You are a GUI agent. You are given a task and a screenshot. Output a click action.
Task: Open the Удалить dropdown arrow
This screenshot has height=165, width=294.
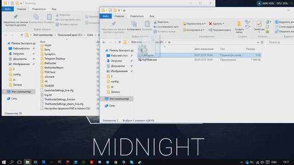[x=223, y=24]
